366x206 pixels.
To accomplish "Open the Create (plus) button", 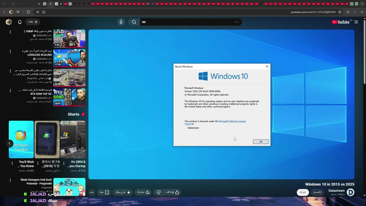I will click(33, 22).
